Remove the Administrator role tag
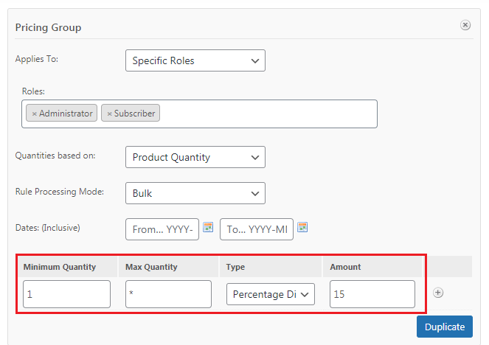 coord(35,114)
